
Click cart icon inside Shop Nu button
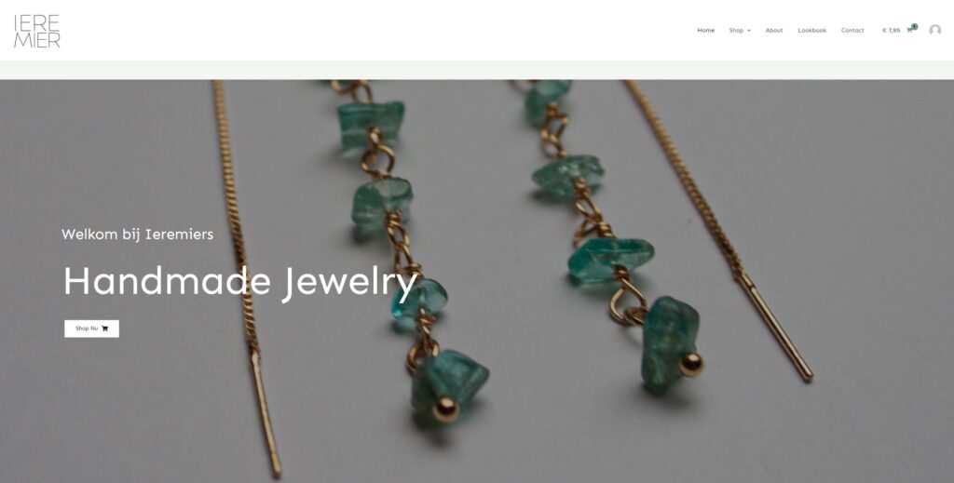click(104, 329)
